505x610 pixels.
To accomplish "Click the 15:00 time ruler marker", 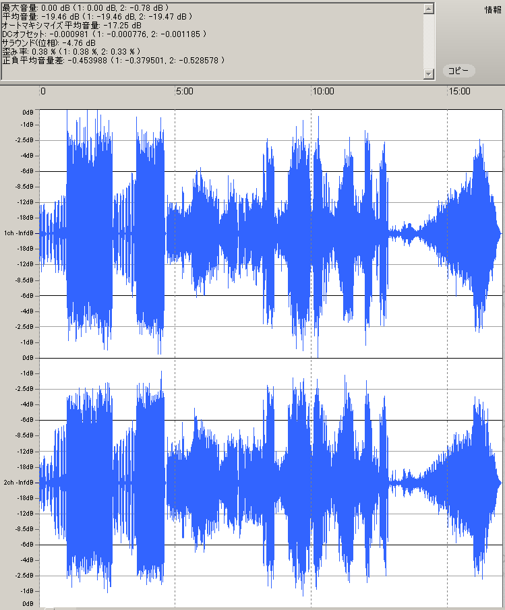I will coord(459,92).
